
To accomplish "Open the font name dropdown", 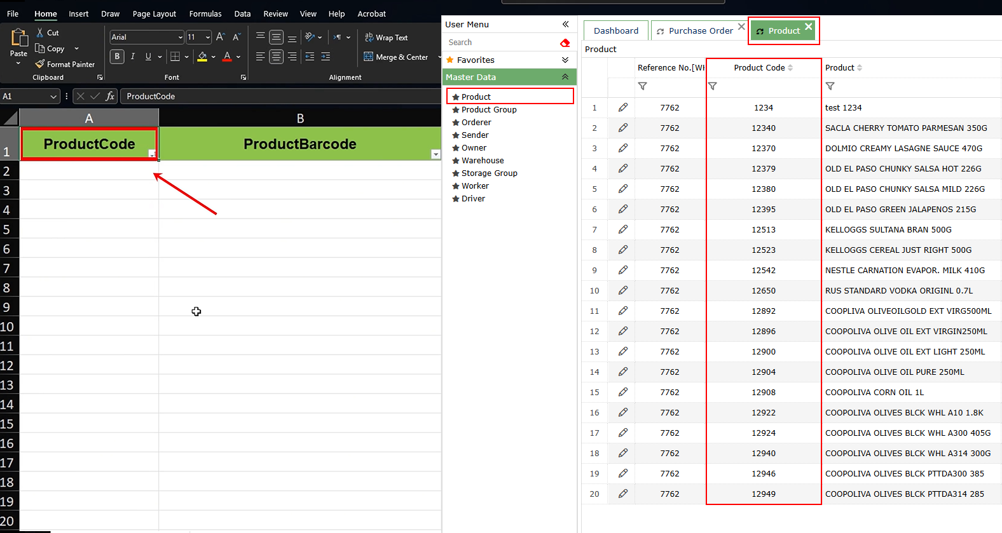I will pos(180,37).
